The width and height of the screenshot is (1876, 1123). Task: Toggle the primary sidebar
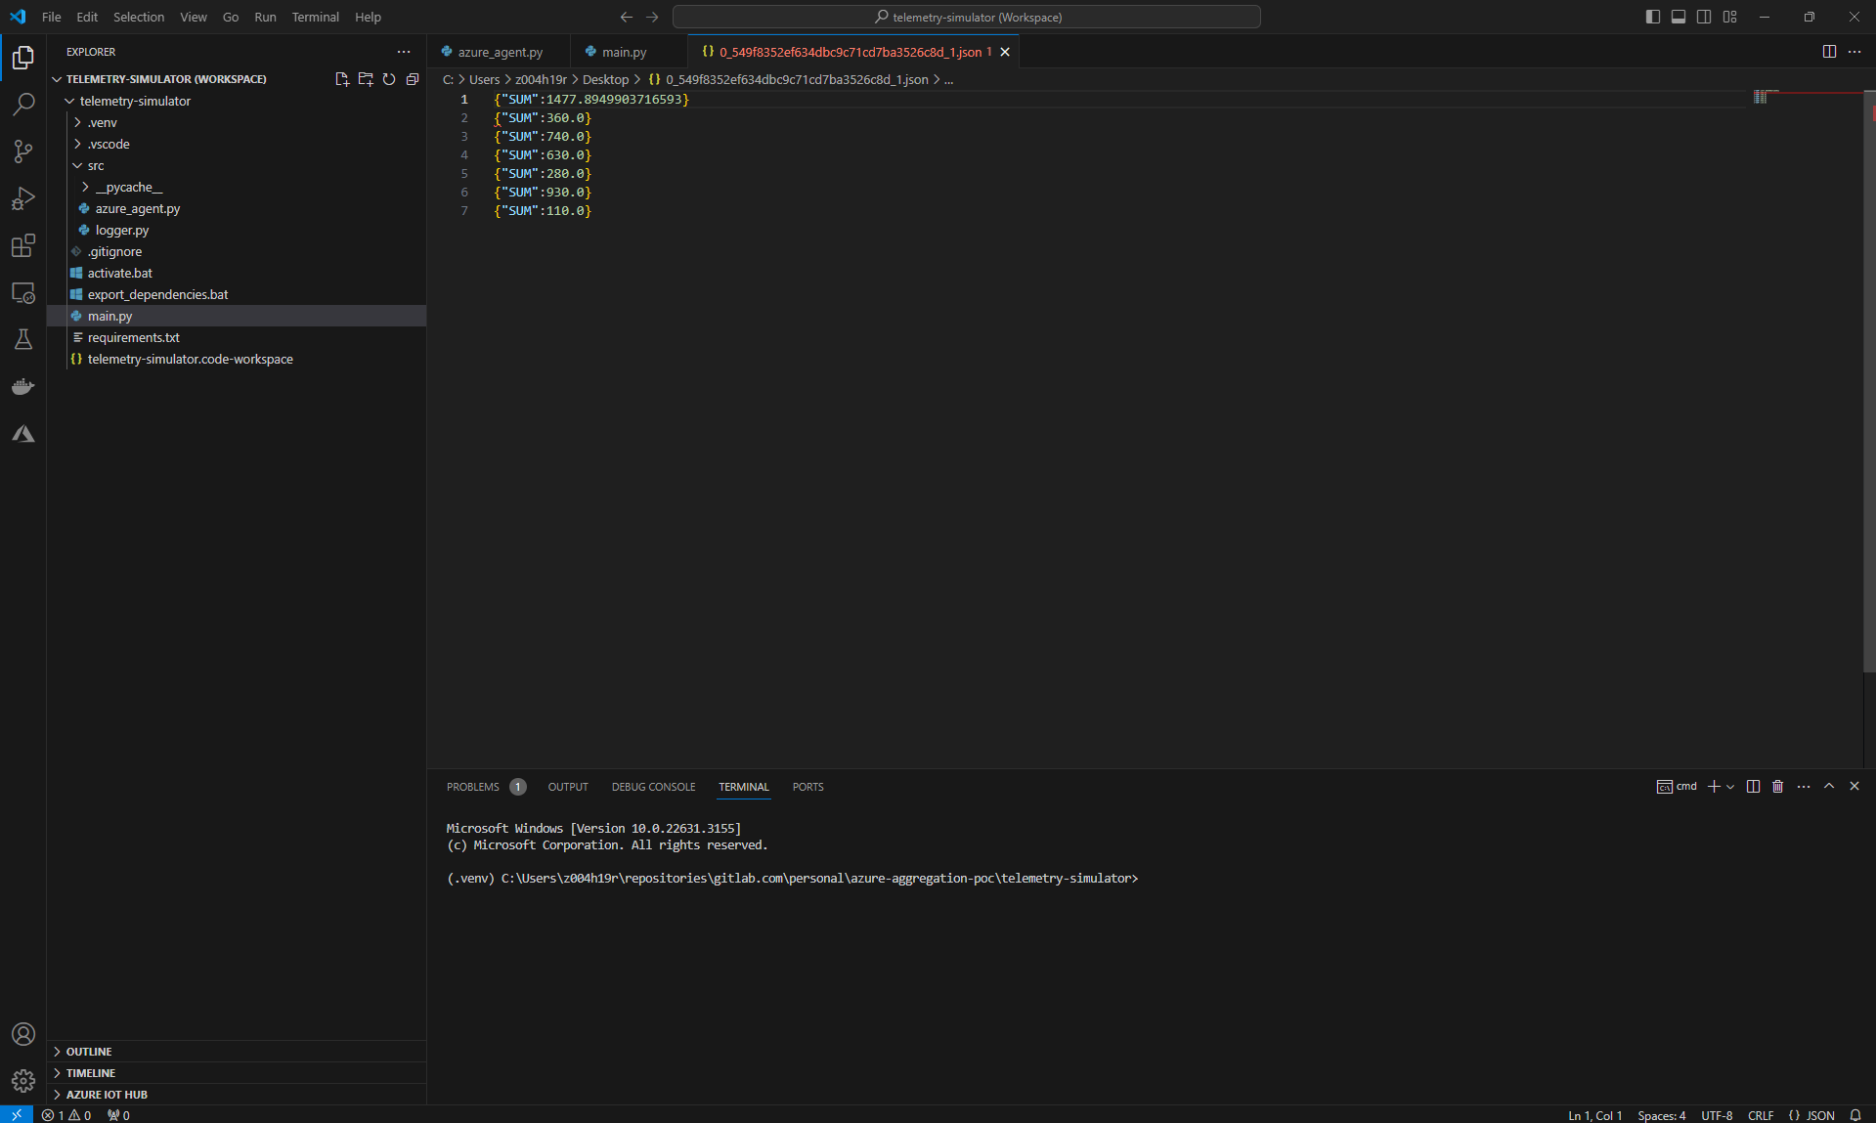coord(1652,17)
